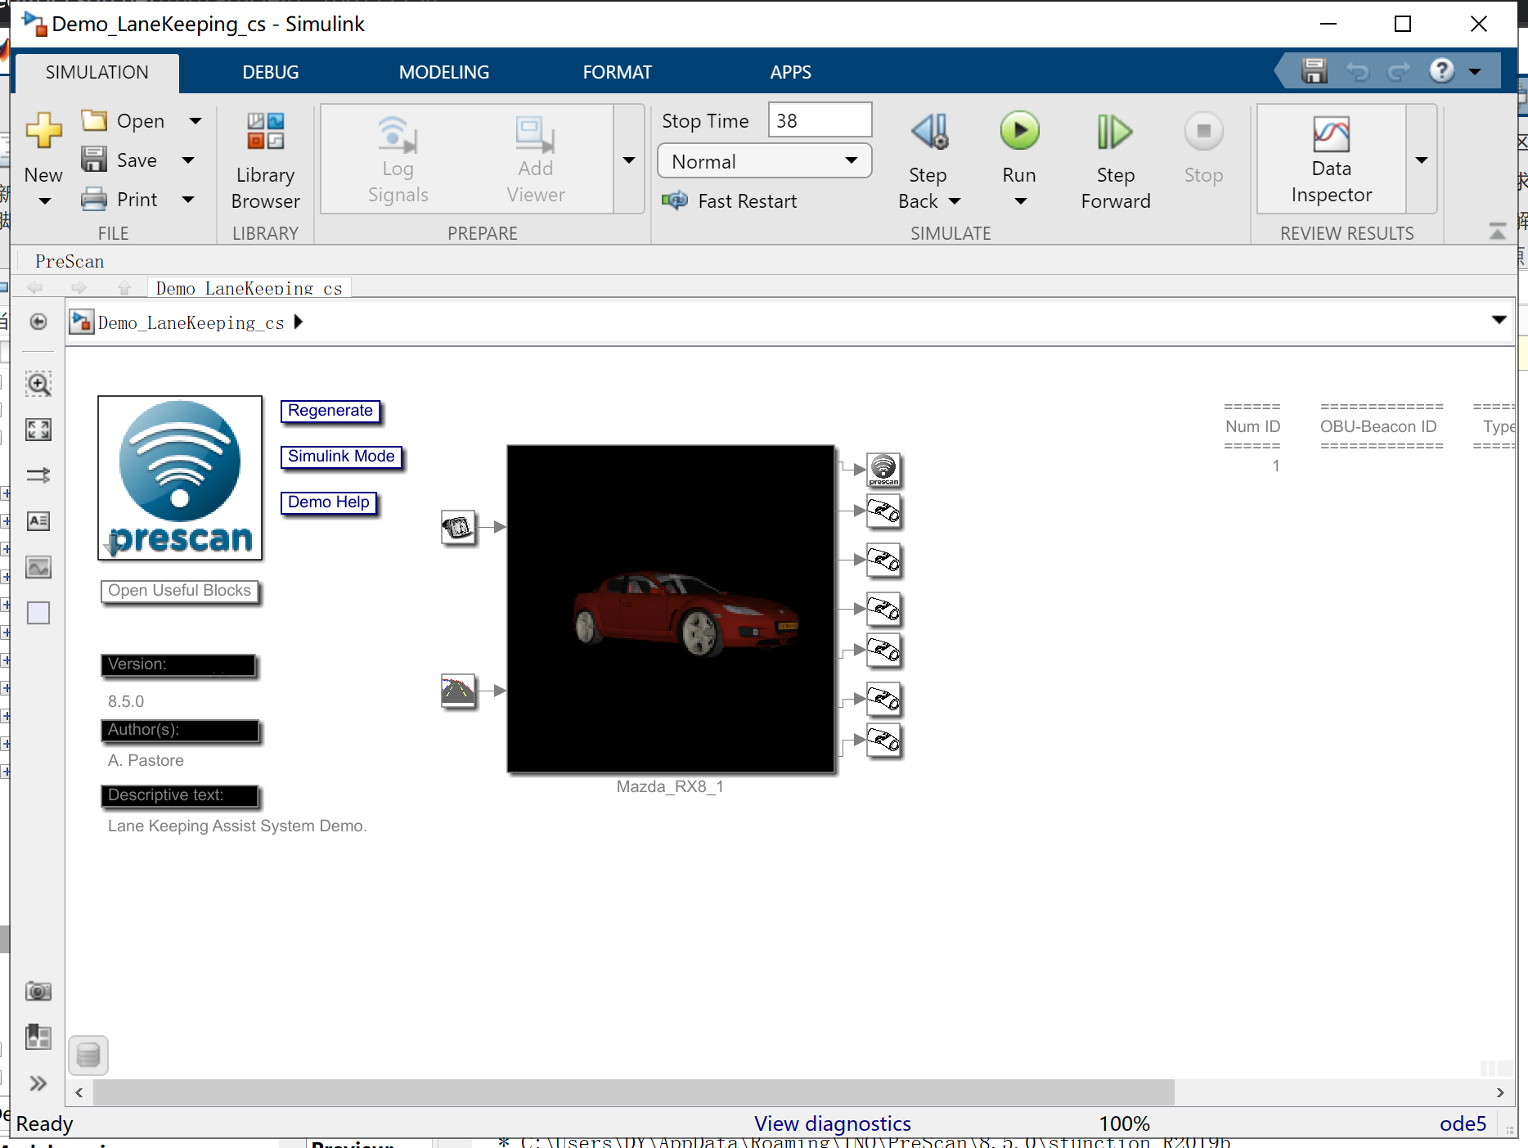
Task: Add an area with the square palette icon
Action: pos(38,613)
